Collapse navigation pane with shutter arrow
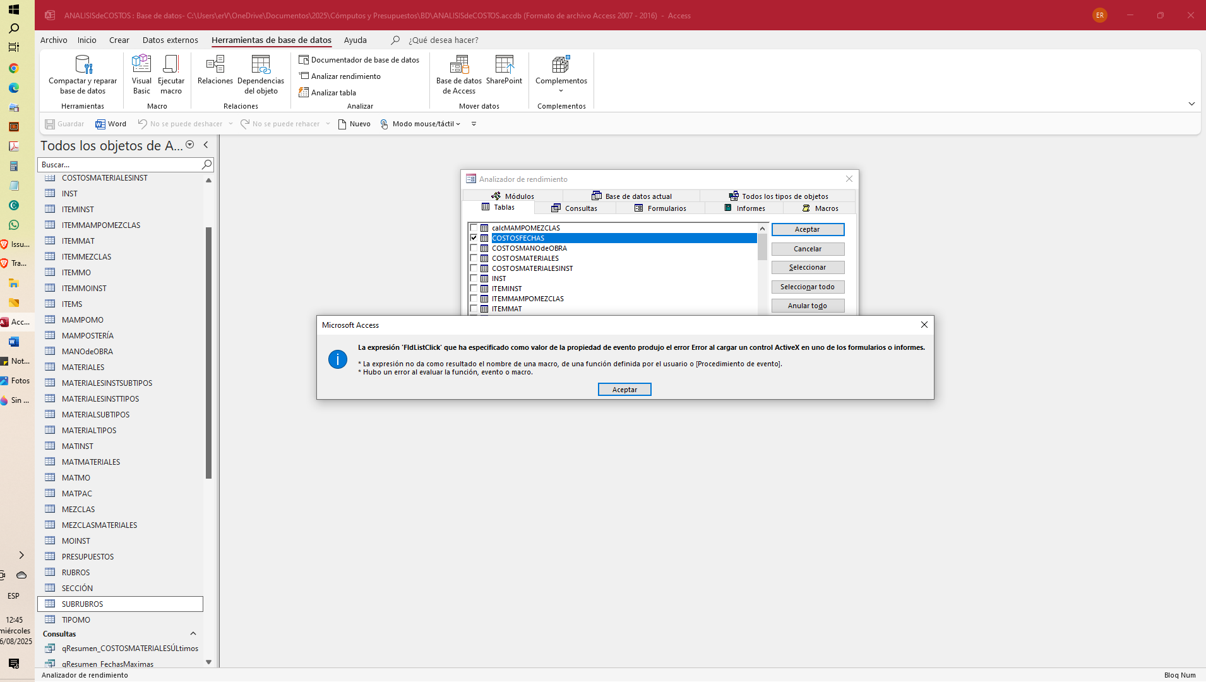Screen dimensions: 1206x682 [x=206, y=145]
